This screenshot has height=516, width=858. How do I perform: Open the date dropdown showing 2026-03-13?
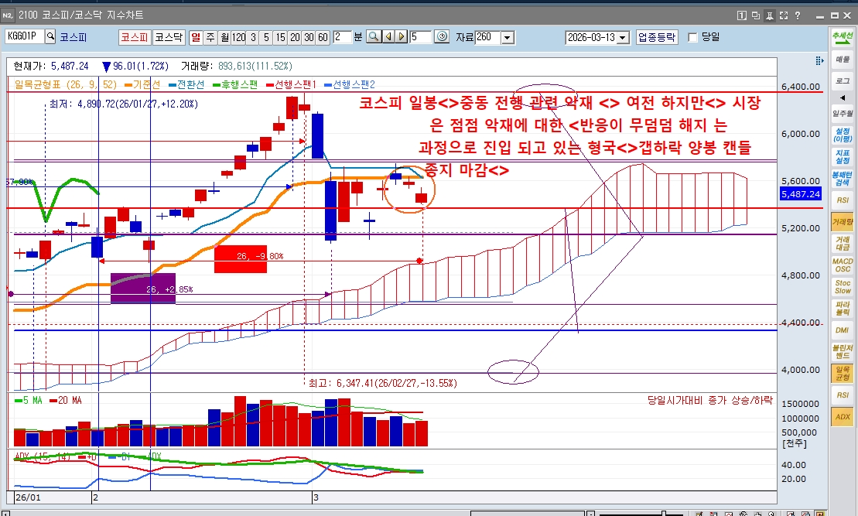click(623, 37)
